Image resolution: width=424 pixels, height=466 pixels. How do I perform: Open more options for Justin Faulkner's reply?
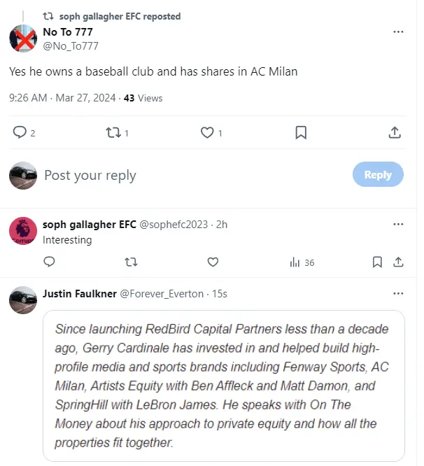coord(398,294)
